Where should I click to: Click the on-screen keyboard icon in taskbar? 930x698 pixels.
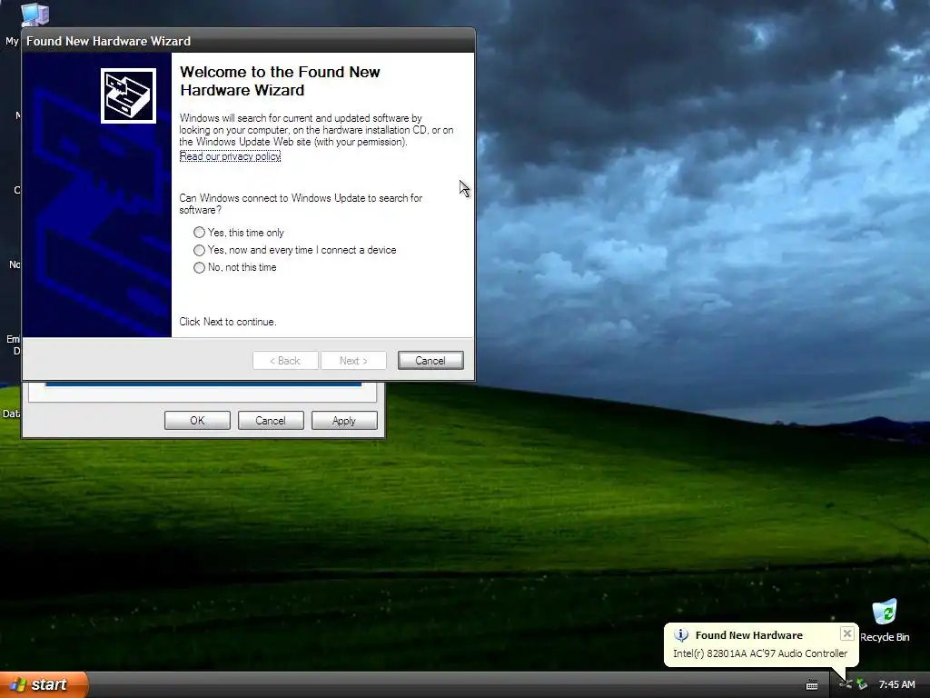click(x=812, y=685)
